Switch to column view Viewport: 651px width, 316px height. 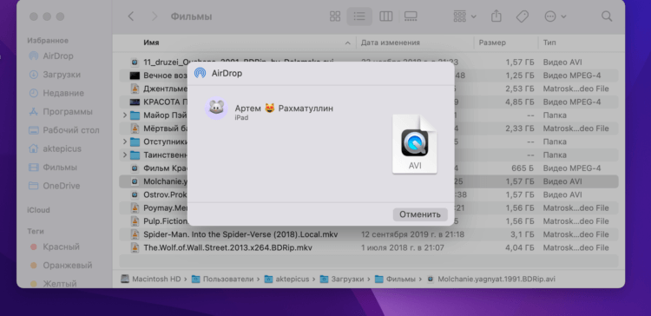(x=385, y=16)
